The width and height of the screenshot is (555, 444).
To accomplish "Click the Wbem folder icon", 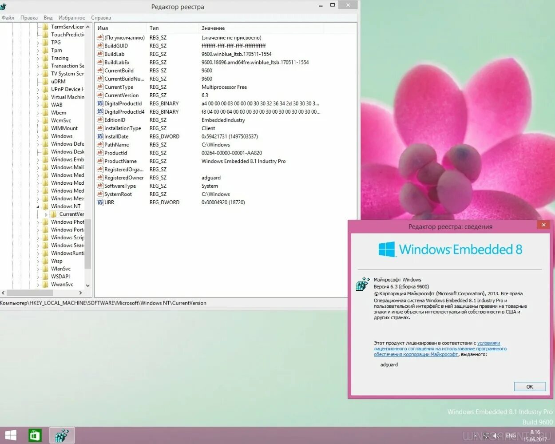I will (x=45, y=113).
